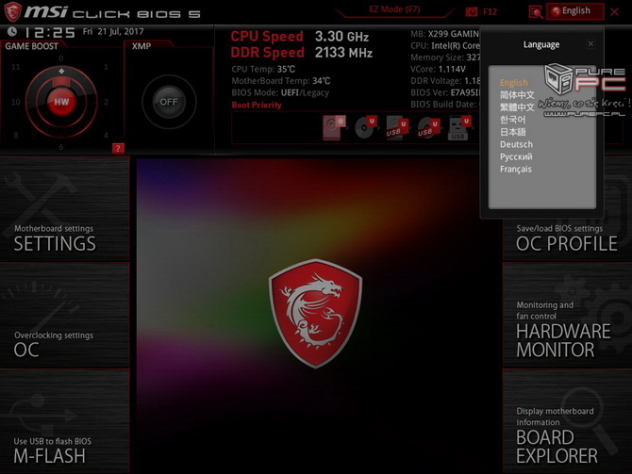Image resolution: width=632 pixels, height=474 pixels.
Task: Click the BIOS Mode UEFI/Legacy text
Action: pyautogui.click(x=280, y=92)
